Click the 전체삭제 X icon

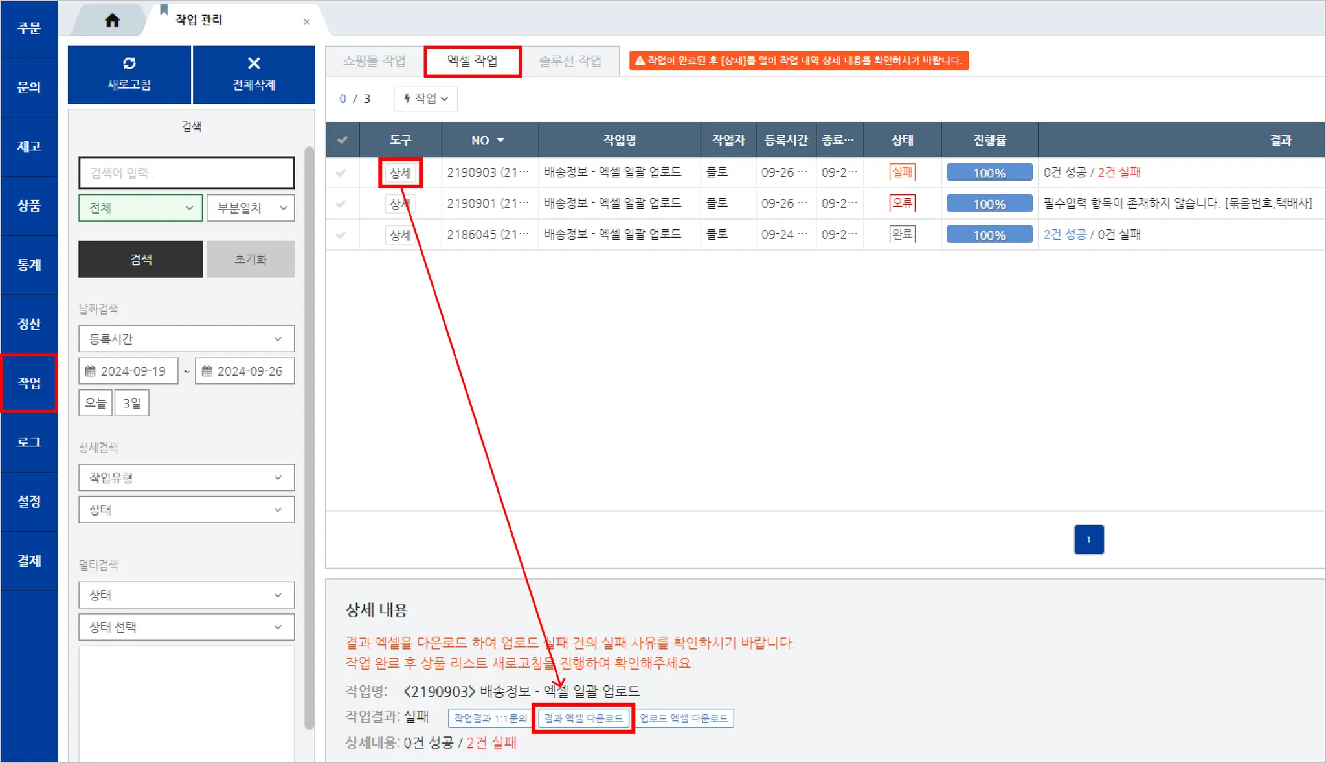pos(254,63)
